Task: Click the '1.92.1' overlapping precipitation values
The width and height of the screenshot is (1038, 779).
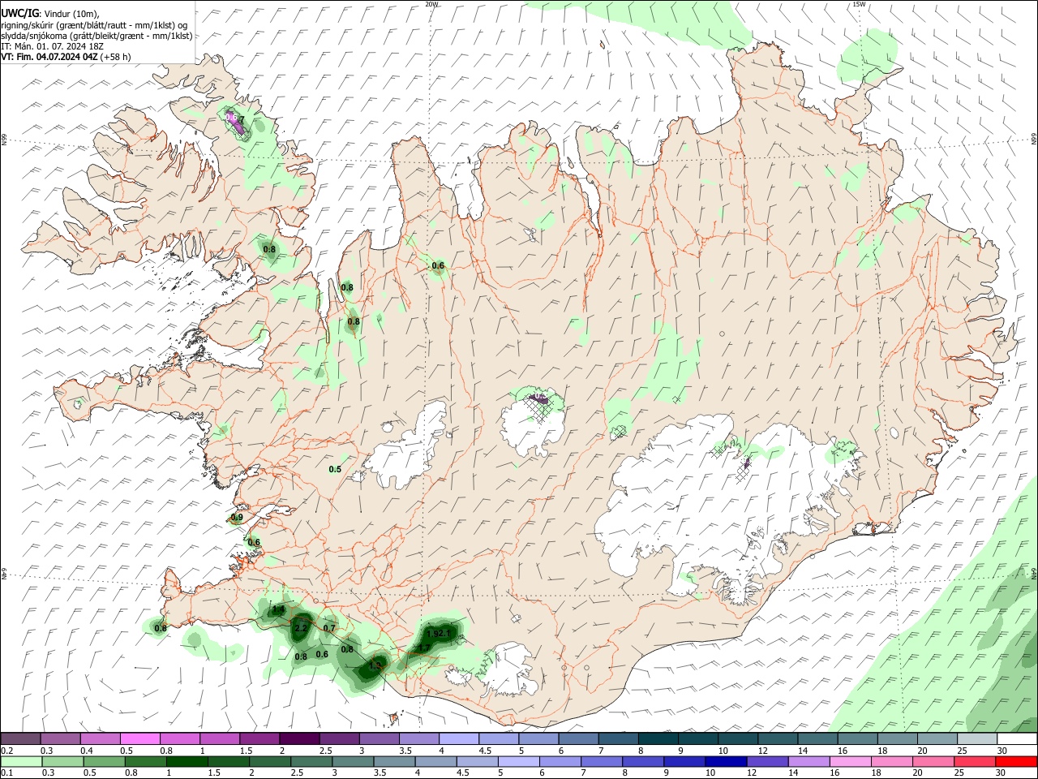Action: pyautogui.click(x=438, y=633)
